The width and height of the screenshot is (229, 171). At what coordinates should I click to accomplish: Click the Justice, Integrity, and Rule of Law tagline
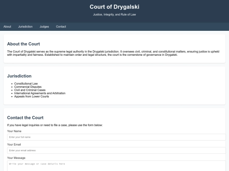click(x=114, y=14)
